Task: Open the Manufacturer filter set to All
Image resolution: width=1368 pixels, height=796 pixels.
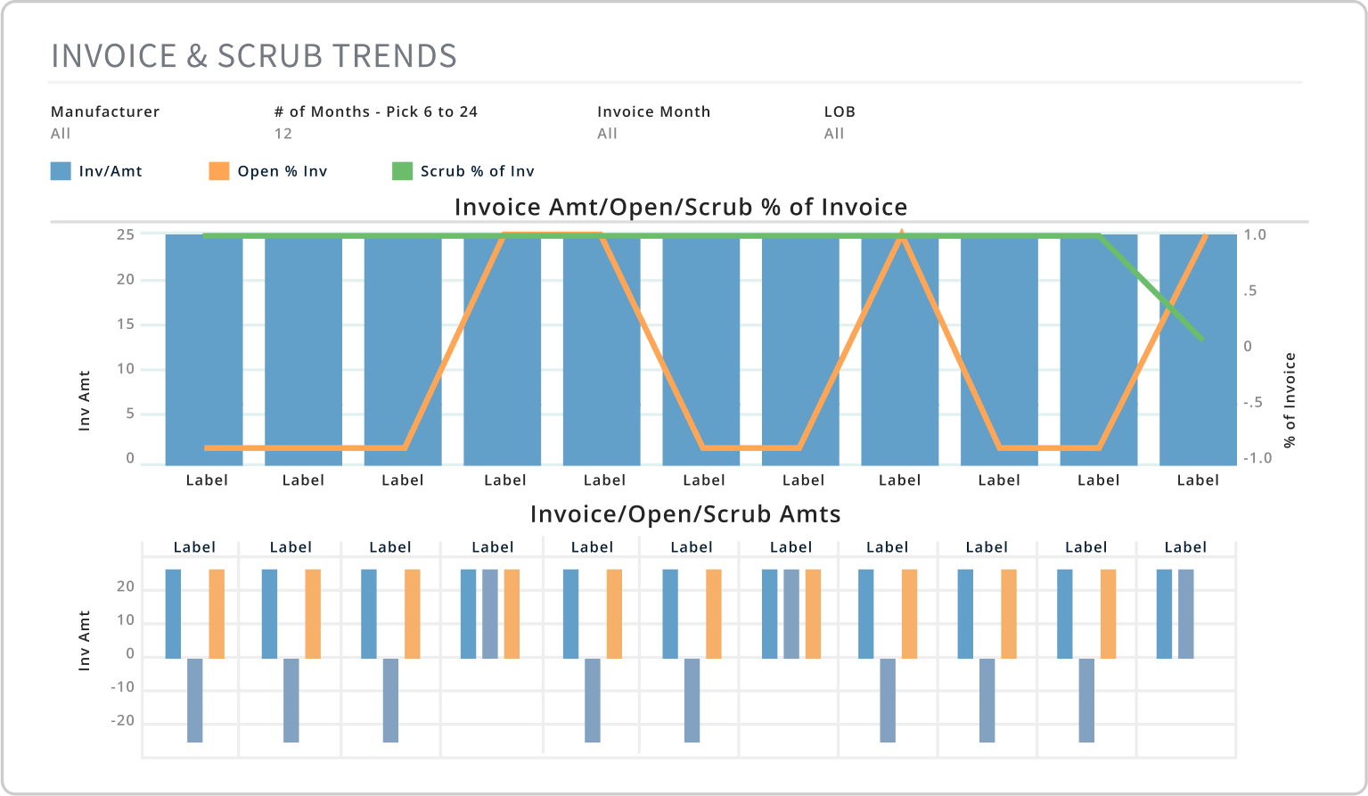Action: [x=61, y=134]
